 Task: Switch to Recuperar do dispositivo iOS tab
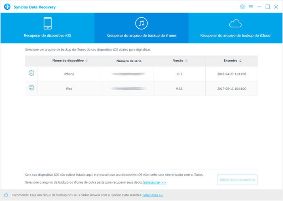point(47,28)
